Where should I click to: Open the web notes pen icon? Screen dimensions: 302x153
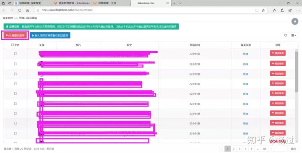pyautogui.click(x=282, y=10)
